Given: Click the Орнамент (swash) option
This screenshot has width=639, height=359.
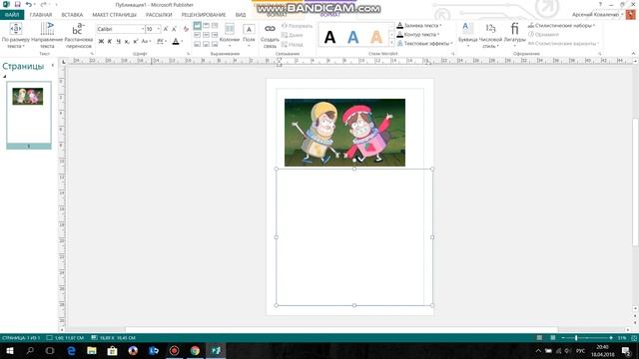Looking at the screenshot, I should click(x=543, y=34).
